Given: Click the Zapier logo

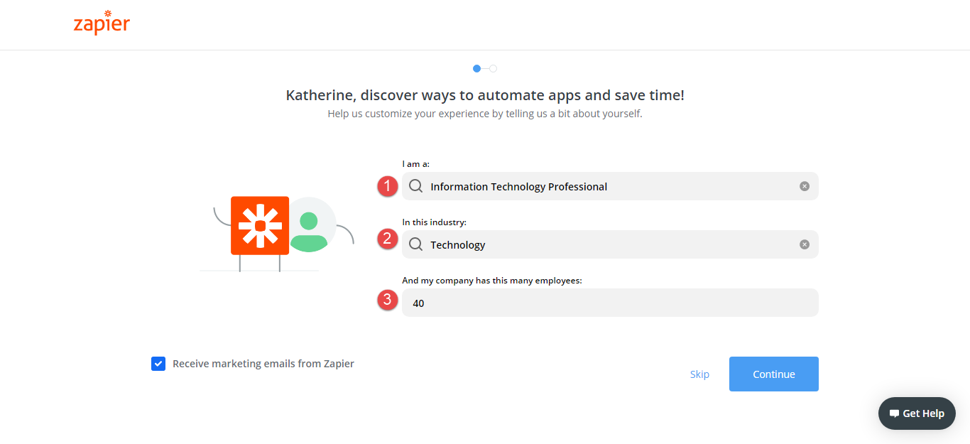Looking at the screenshot, I should pyautogui.click(x=102, y=23).
